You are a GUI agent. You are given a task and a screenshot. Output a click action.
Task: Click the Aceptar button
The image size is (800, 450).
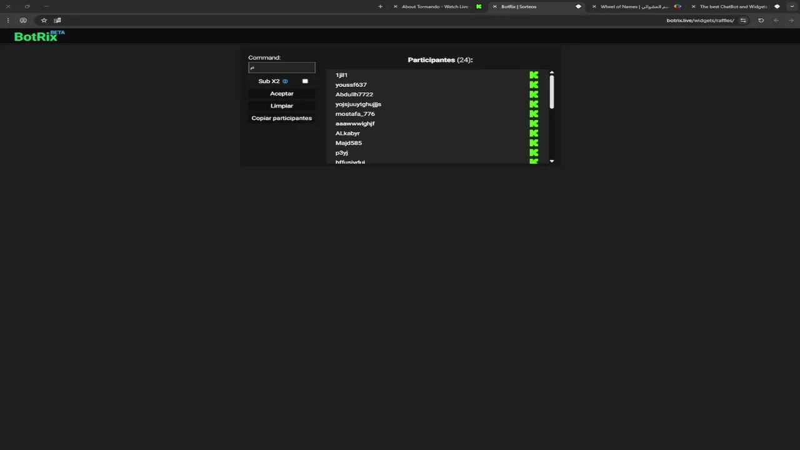click(281, 94)
